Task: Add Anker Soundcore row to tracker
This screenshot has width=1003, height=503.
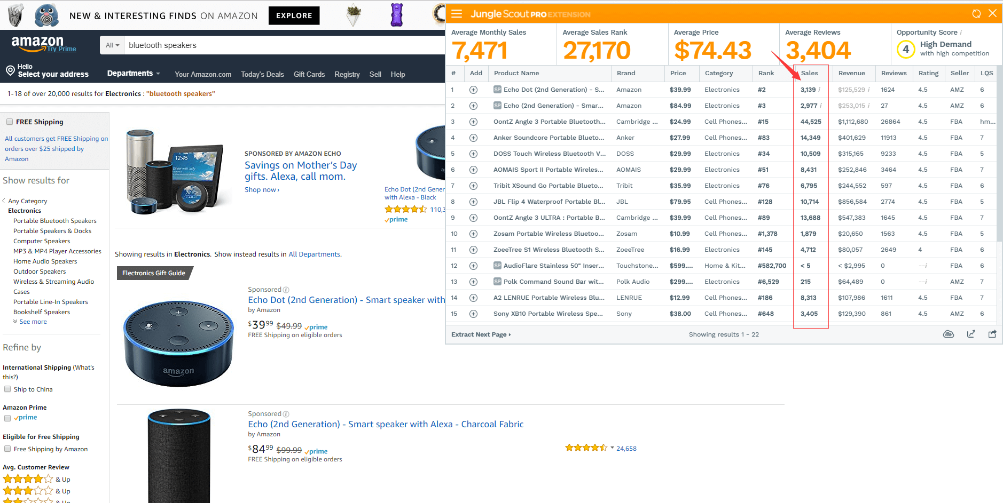Action: click(x=473, y=138)
